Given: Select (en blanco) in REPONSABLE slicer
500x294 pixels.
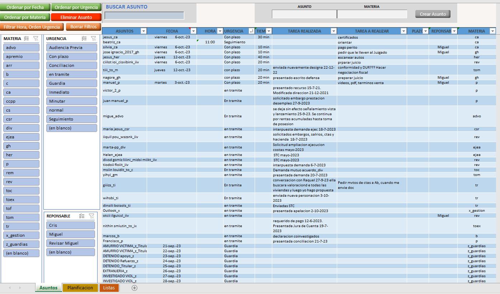Looking at the screenshot, I should pos(71,252).
